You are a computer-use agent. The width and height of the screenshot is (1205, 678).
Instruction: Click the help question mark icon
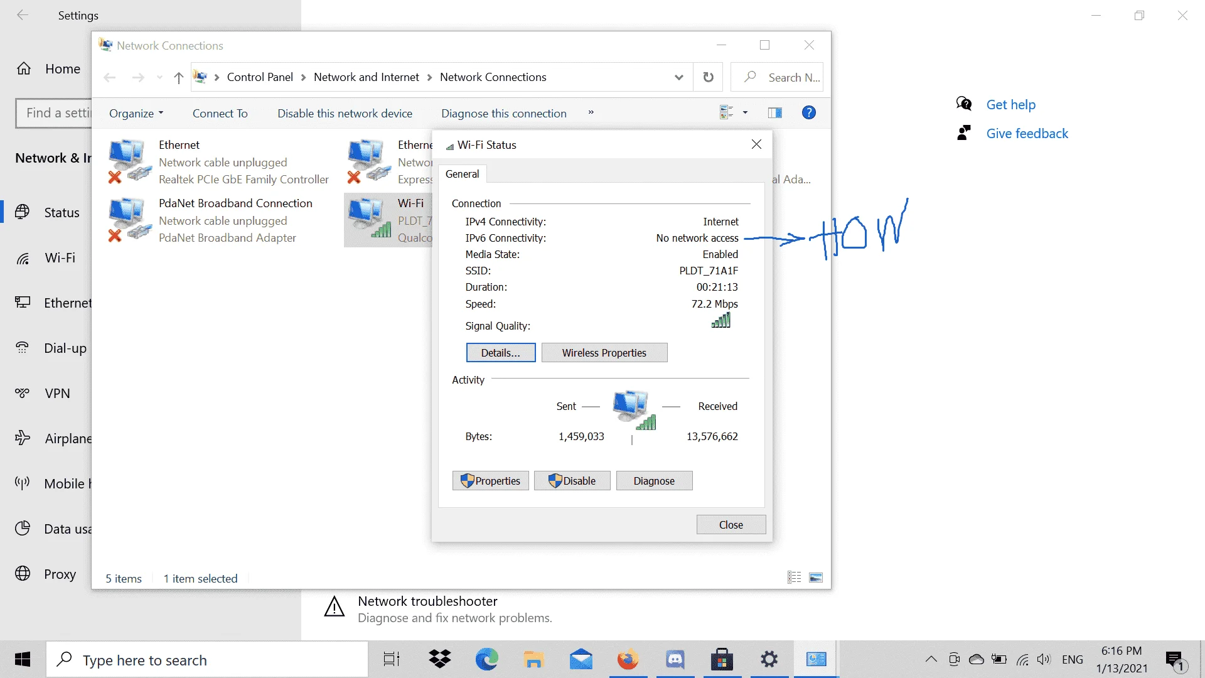[809, 112]
